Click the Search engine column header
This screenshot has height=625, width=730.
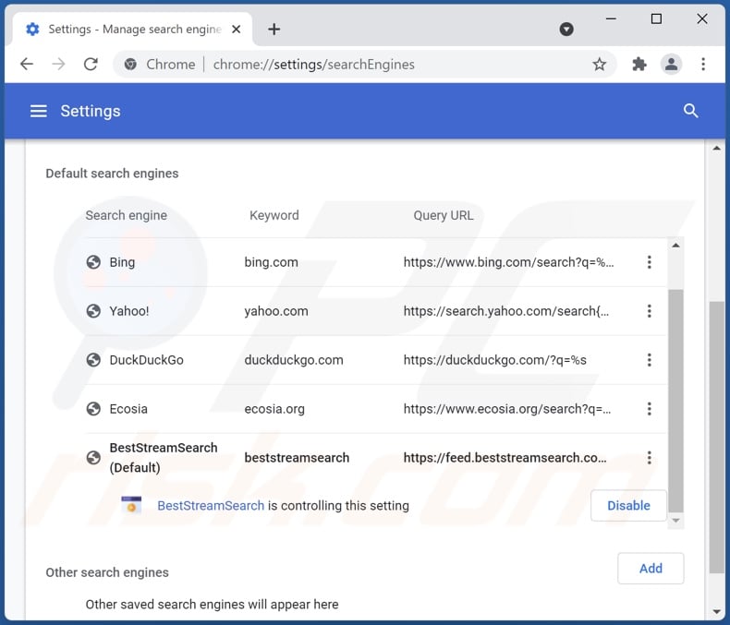click(x=127, y=215)
